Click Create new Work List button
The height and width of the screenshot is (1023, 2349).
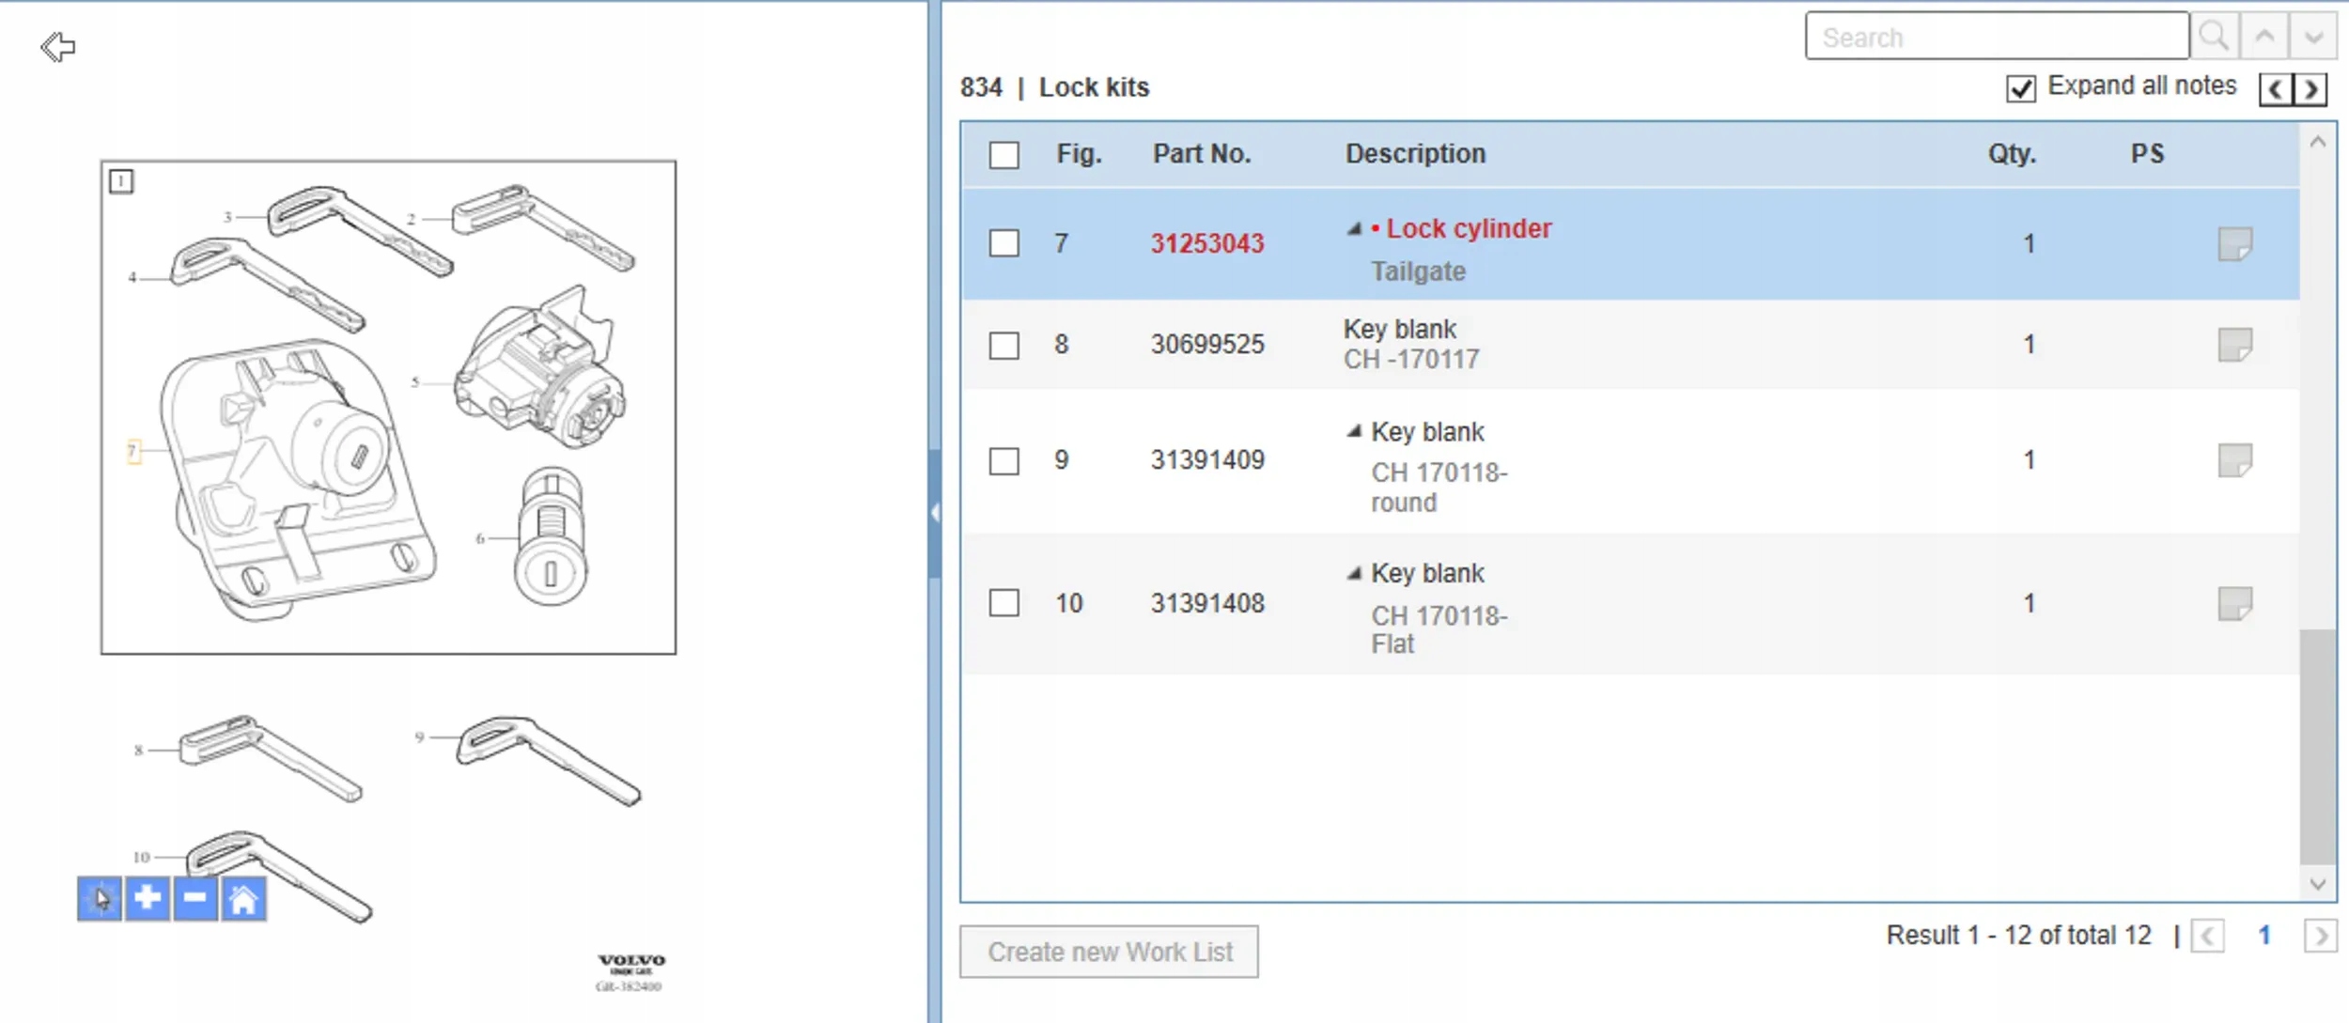pyautogui.click(x=1109, y=952)
